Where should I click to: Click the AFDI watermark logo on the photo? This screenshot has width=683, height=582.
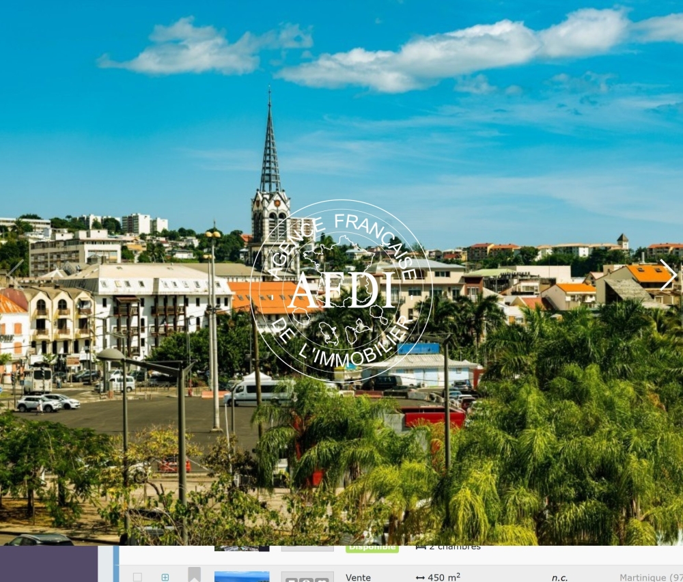click(x=341, y=290)
